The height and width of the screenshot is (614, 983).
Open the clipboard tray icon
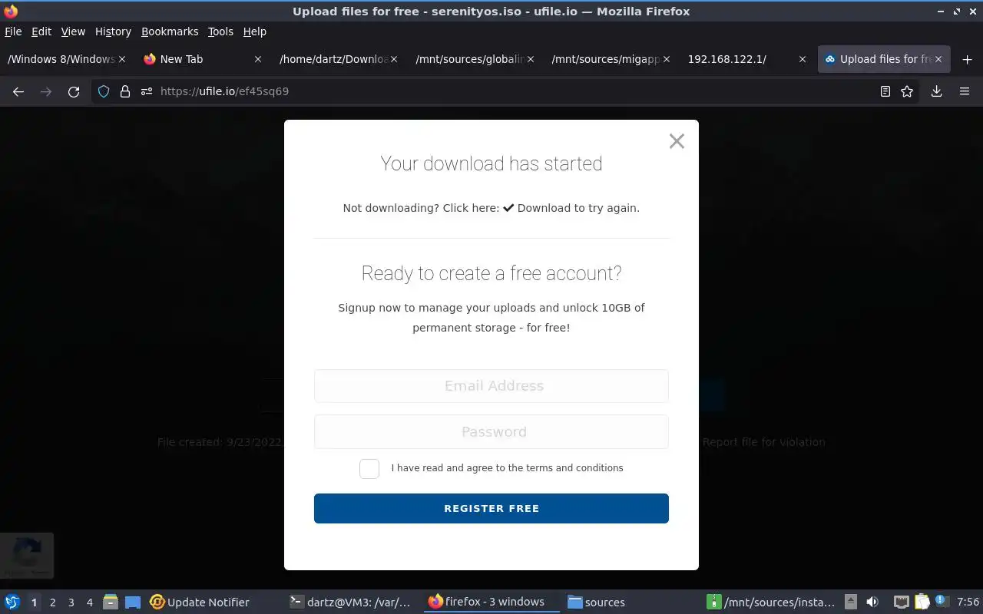922,602
